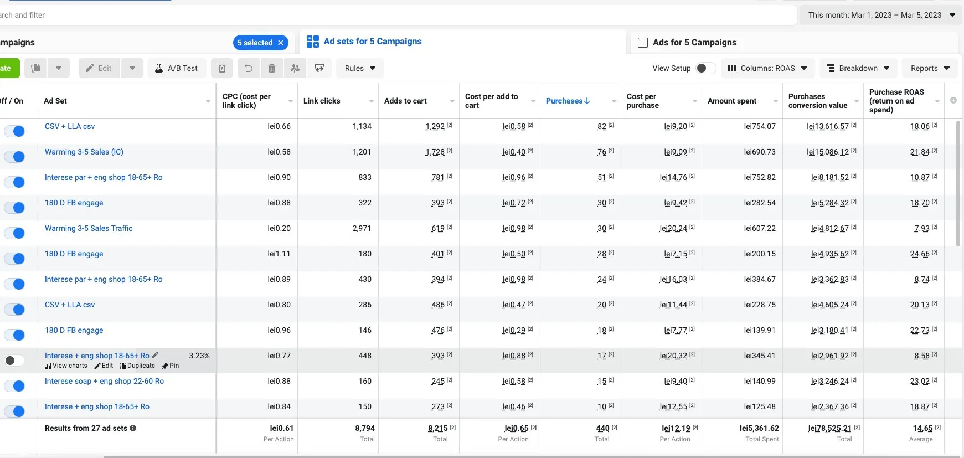Click the add column plus icon
The width and height of the screenshot is (964, 458).
point(953,101)
